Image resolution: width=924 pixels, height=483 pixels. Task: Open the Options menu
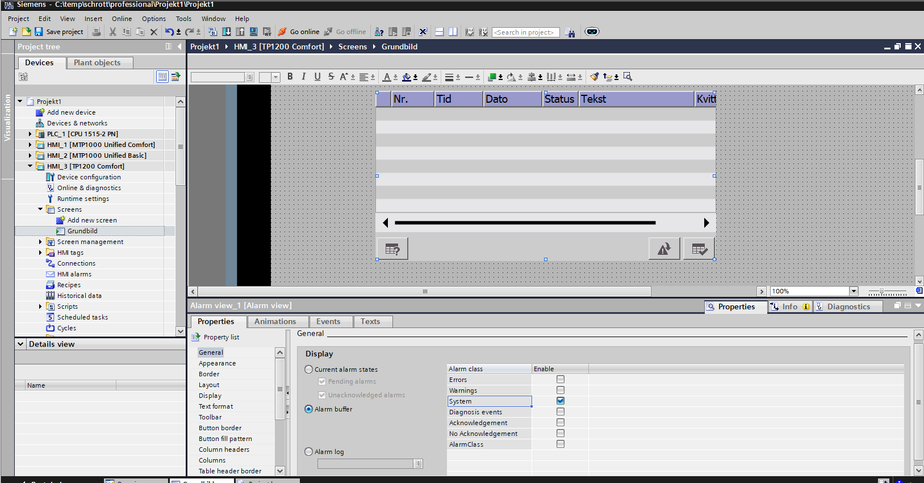(154, 19)
